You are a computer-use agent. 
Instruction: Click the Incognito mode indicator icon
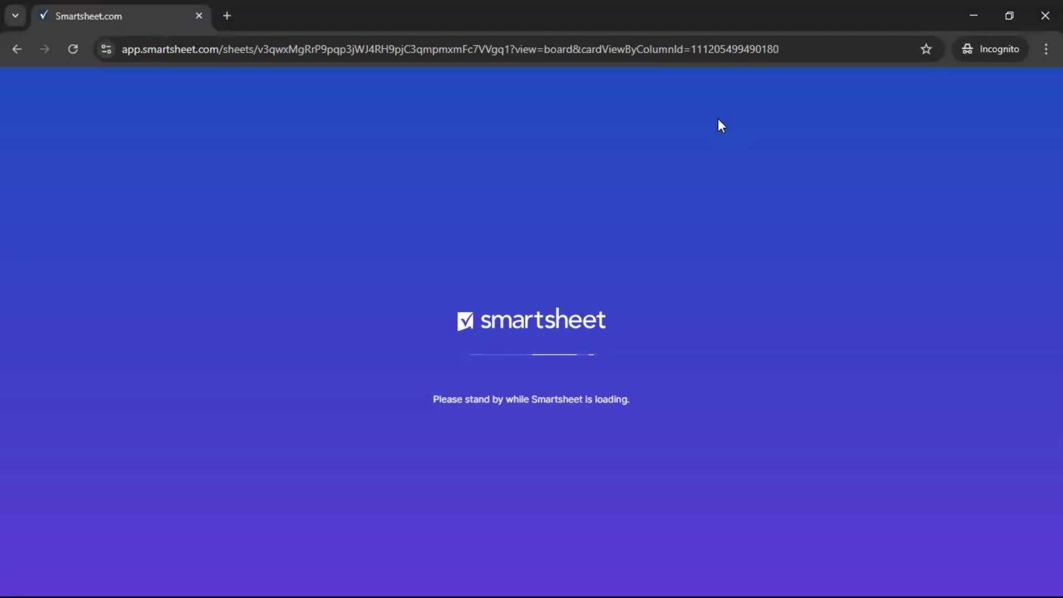(x=968, y=49)
